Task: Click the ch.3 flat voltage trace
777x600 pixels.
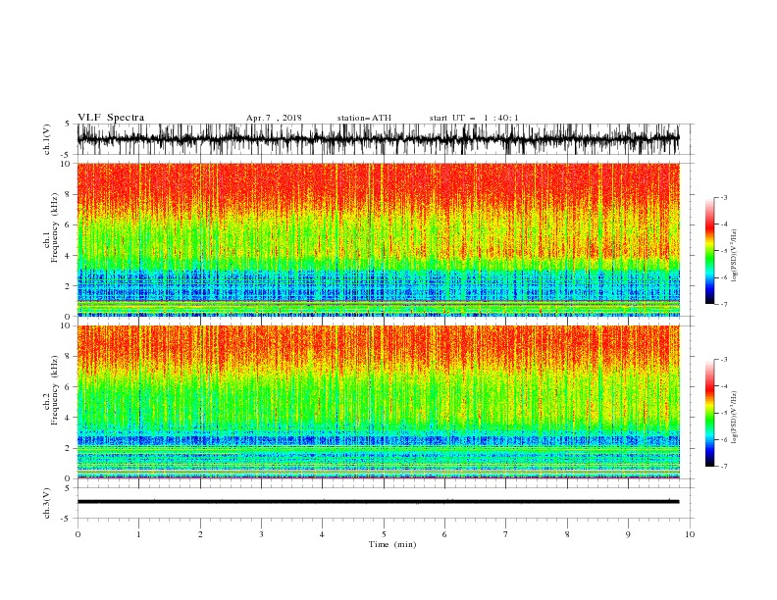Action: pos(378,502)
